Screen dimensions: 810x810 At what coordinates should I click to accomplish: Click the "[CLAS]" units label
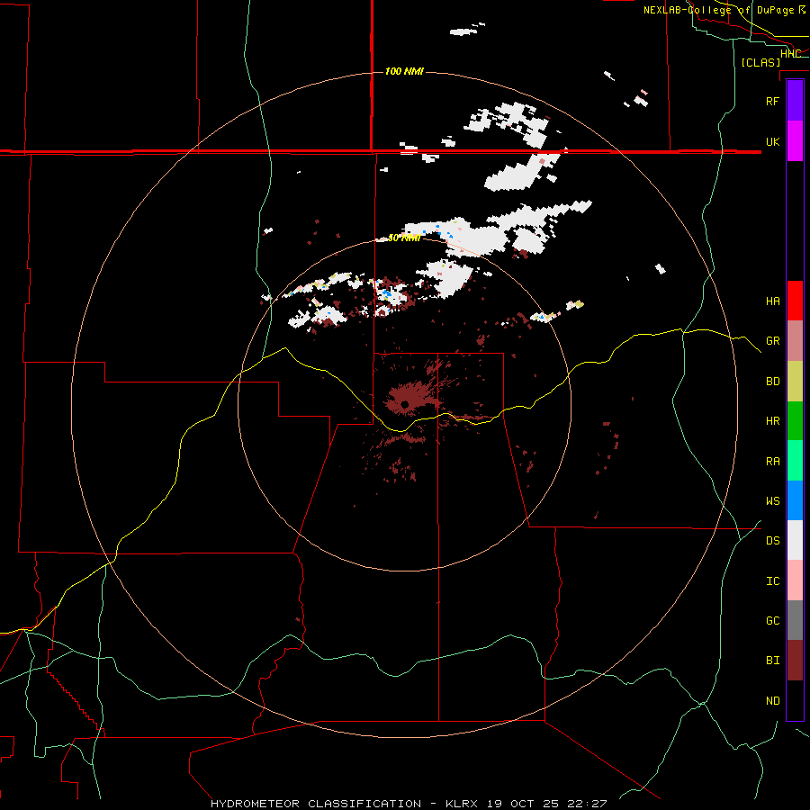coord(760,62)
